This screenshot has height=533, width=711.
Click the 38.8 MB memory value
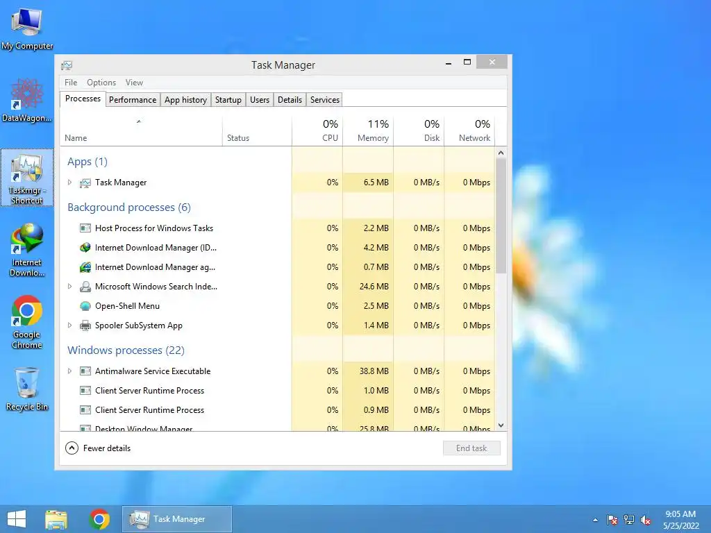tap(374, 371)
